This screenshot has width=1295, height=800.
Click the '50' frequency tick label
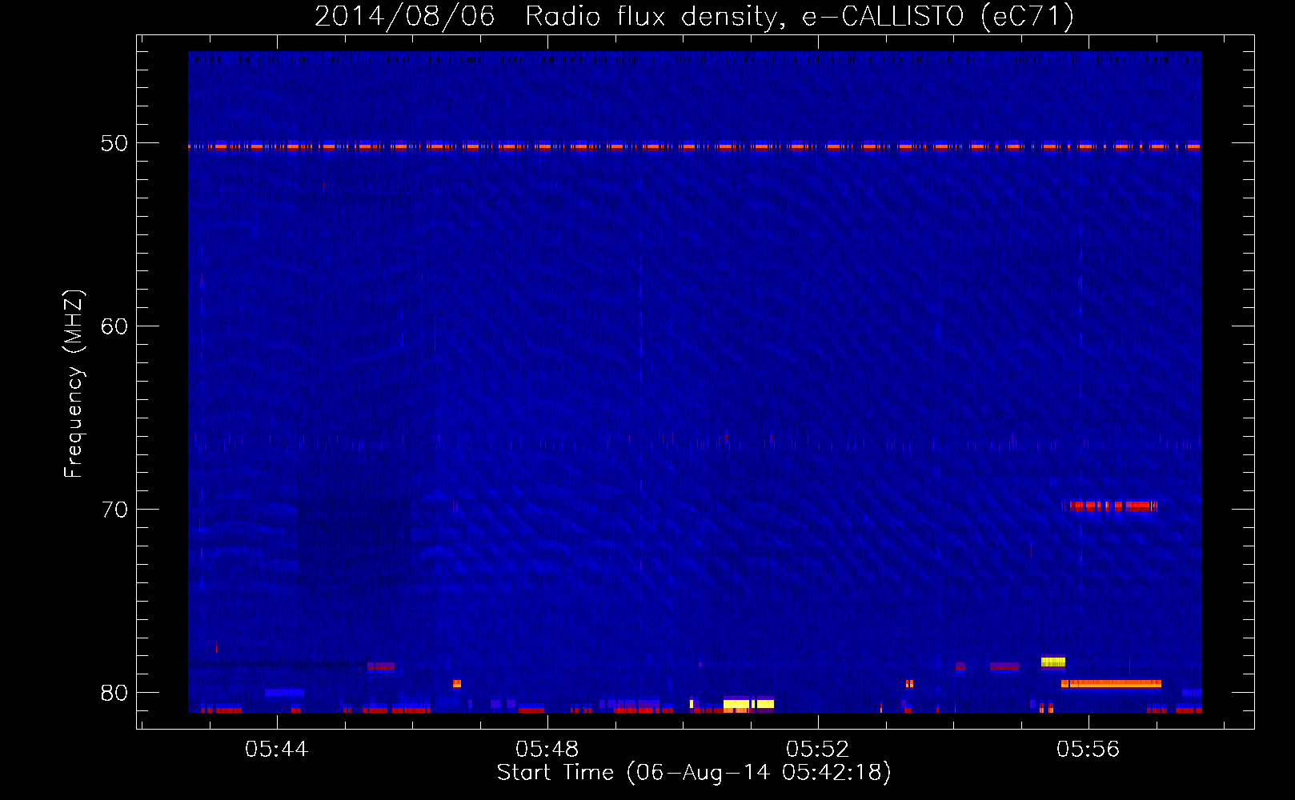point(114,144)
